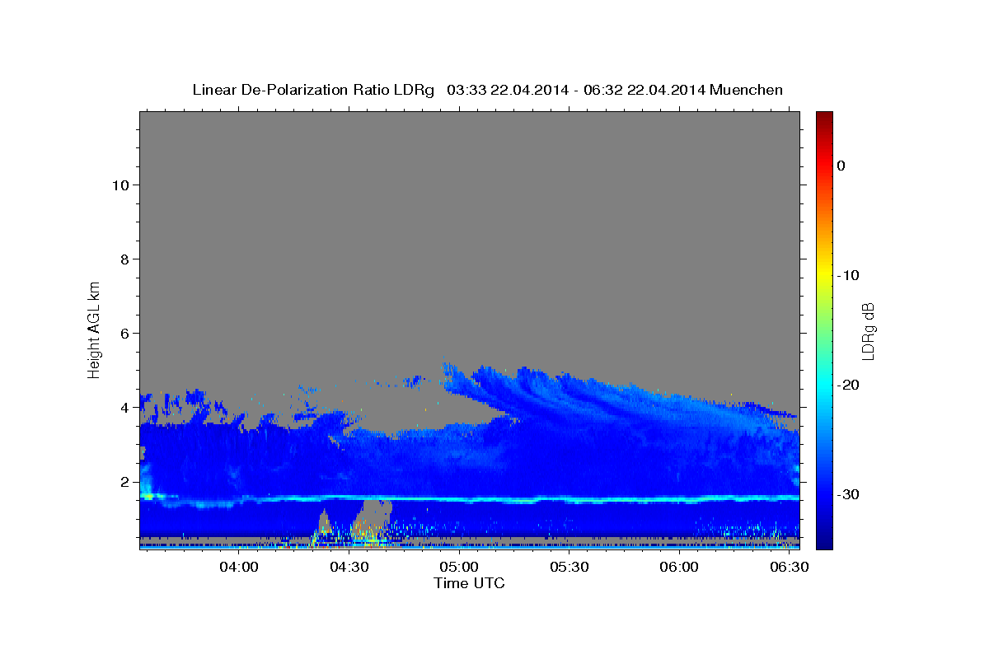Click the height tick label 2
The image size is (989, 659).
click(125, 482)
